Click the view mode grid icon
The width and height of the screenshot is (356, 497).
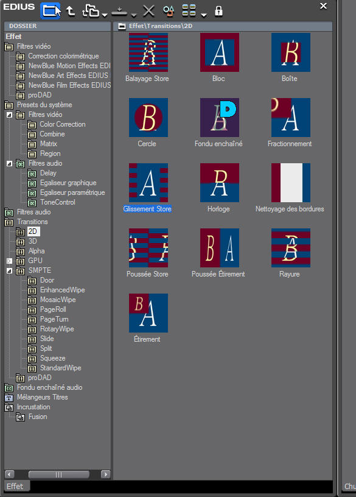[189, 10]
